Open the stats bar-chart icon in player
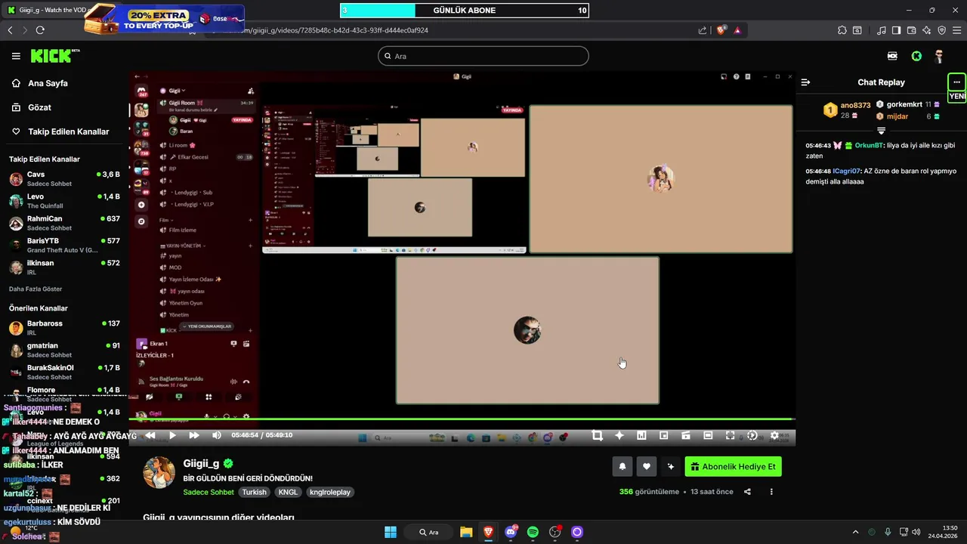This screenshot has width=967, height=544. pos(641,435)
